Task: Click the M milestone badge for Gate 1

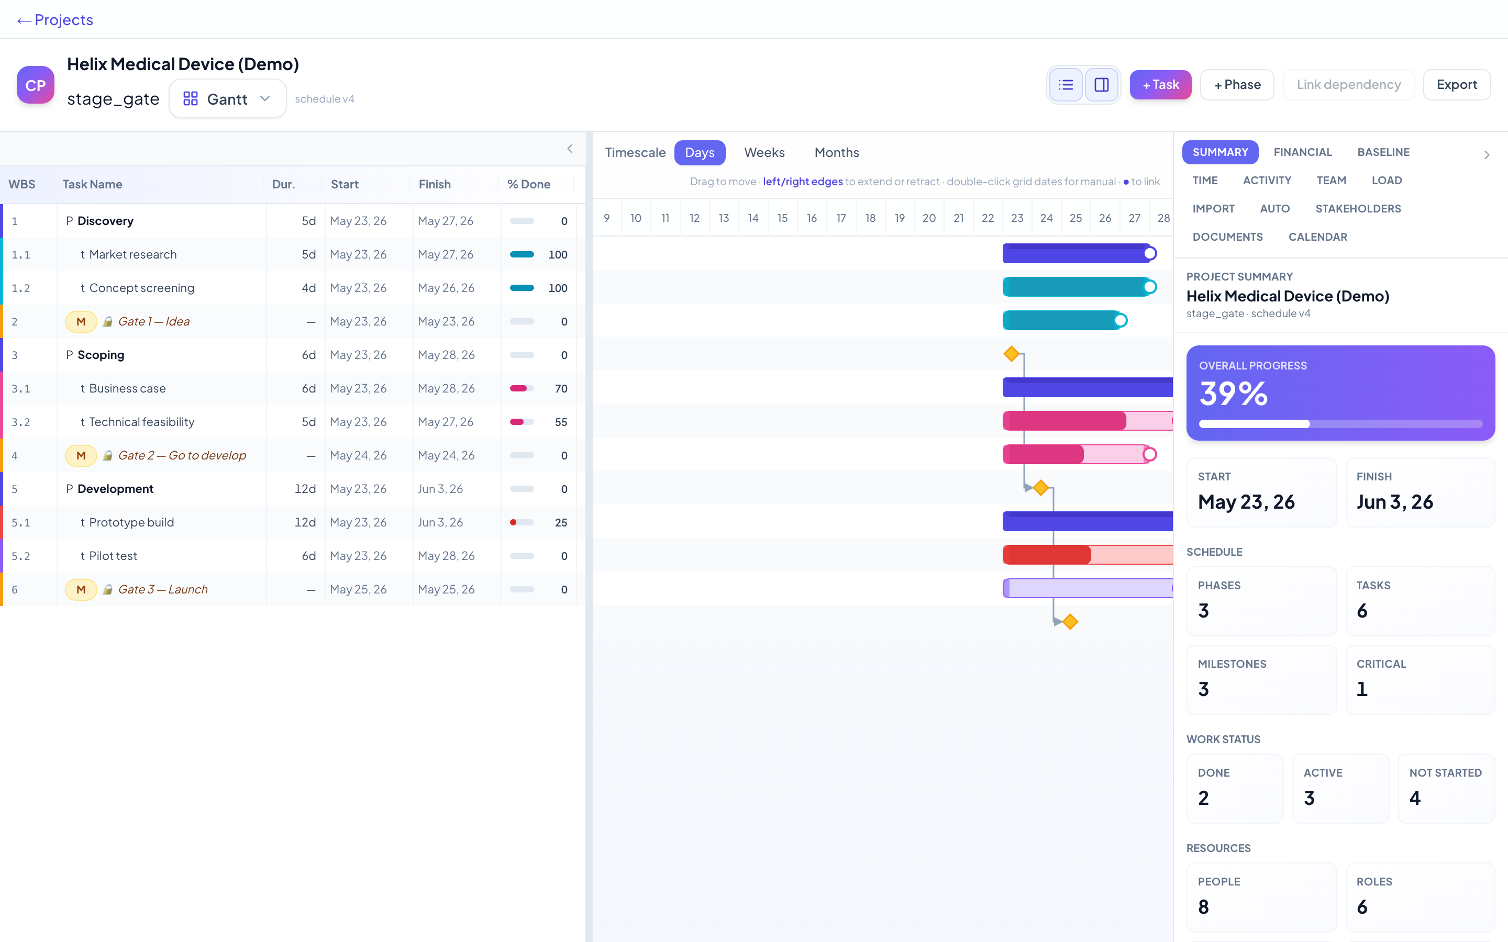Action: tap(81, 321)
